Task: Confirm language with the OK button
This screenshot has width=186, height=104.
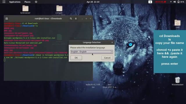Action: coord(76,58)
